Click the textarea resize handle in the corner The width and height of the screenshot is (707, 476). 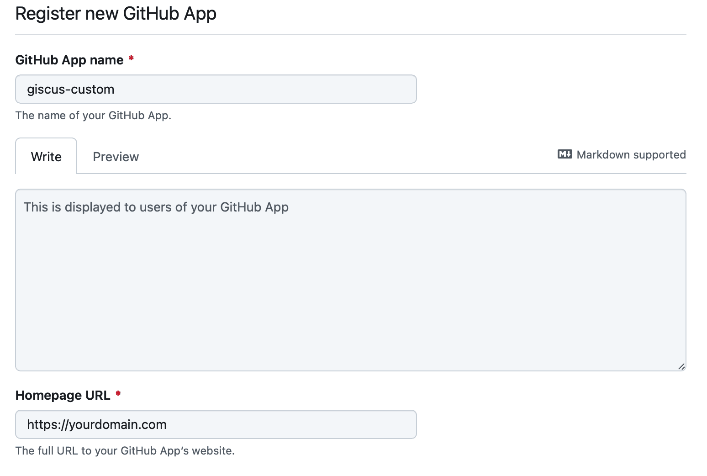pos(681,366)
